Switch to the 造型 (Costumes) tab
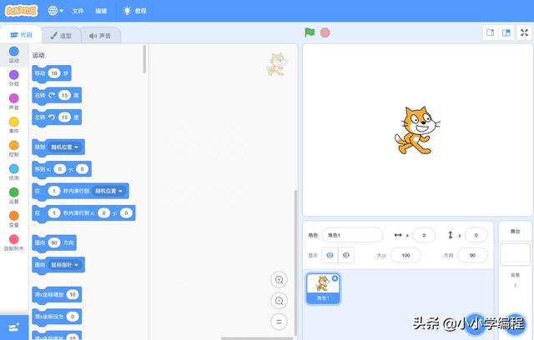 [x=61, y=35]
